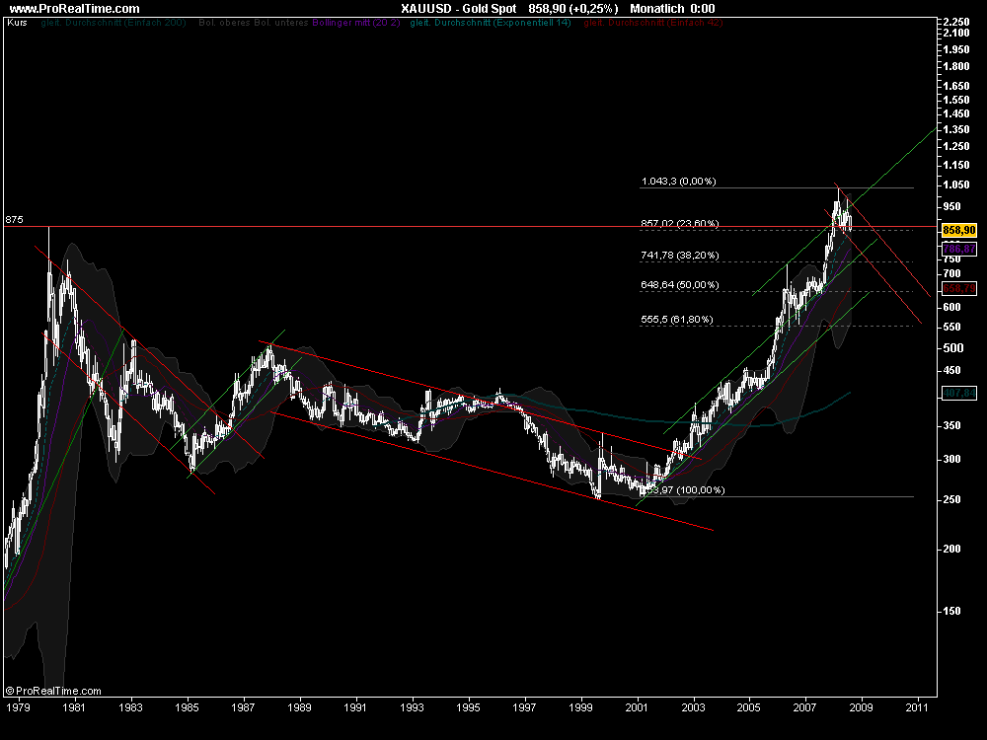987x740 pixels.
Task: Click the 1989 year on time axis
Action: point(299,707)
